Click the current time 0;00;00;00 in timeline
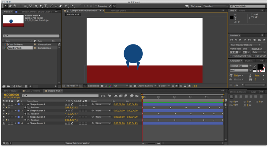 [x=12, y=95]
